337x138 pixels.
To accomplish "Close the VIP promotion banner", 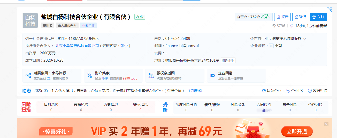I will pyautogui.click(x=326, y=124).
